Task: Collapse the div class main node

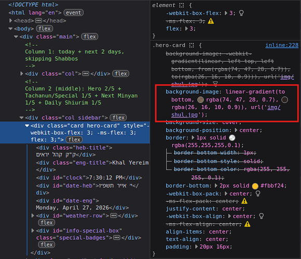Action: (16, 37)
